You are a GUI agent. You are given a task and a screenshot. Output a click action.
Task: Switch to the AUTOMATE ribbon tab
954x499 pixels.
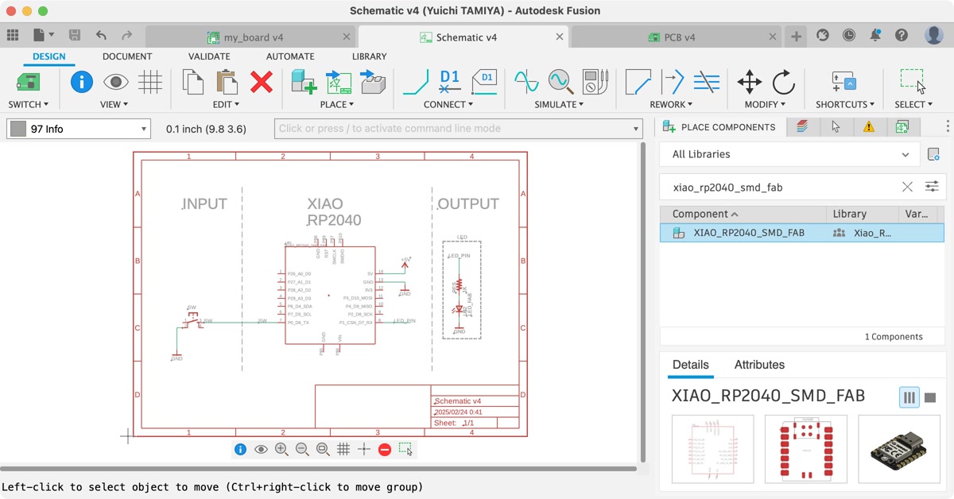(x=290, y=56)
